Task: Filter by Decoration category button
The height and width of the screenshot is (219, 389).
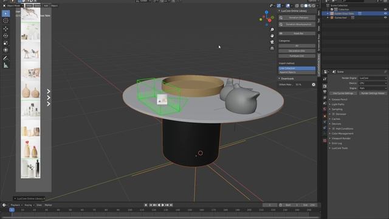Action: 297,51
